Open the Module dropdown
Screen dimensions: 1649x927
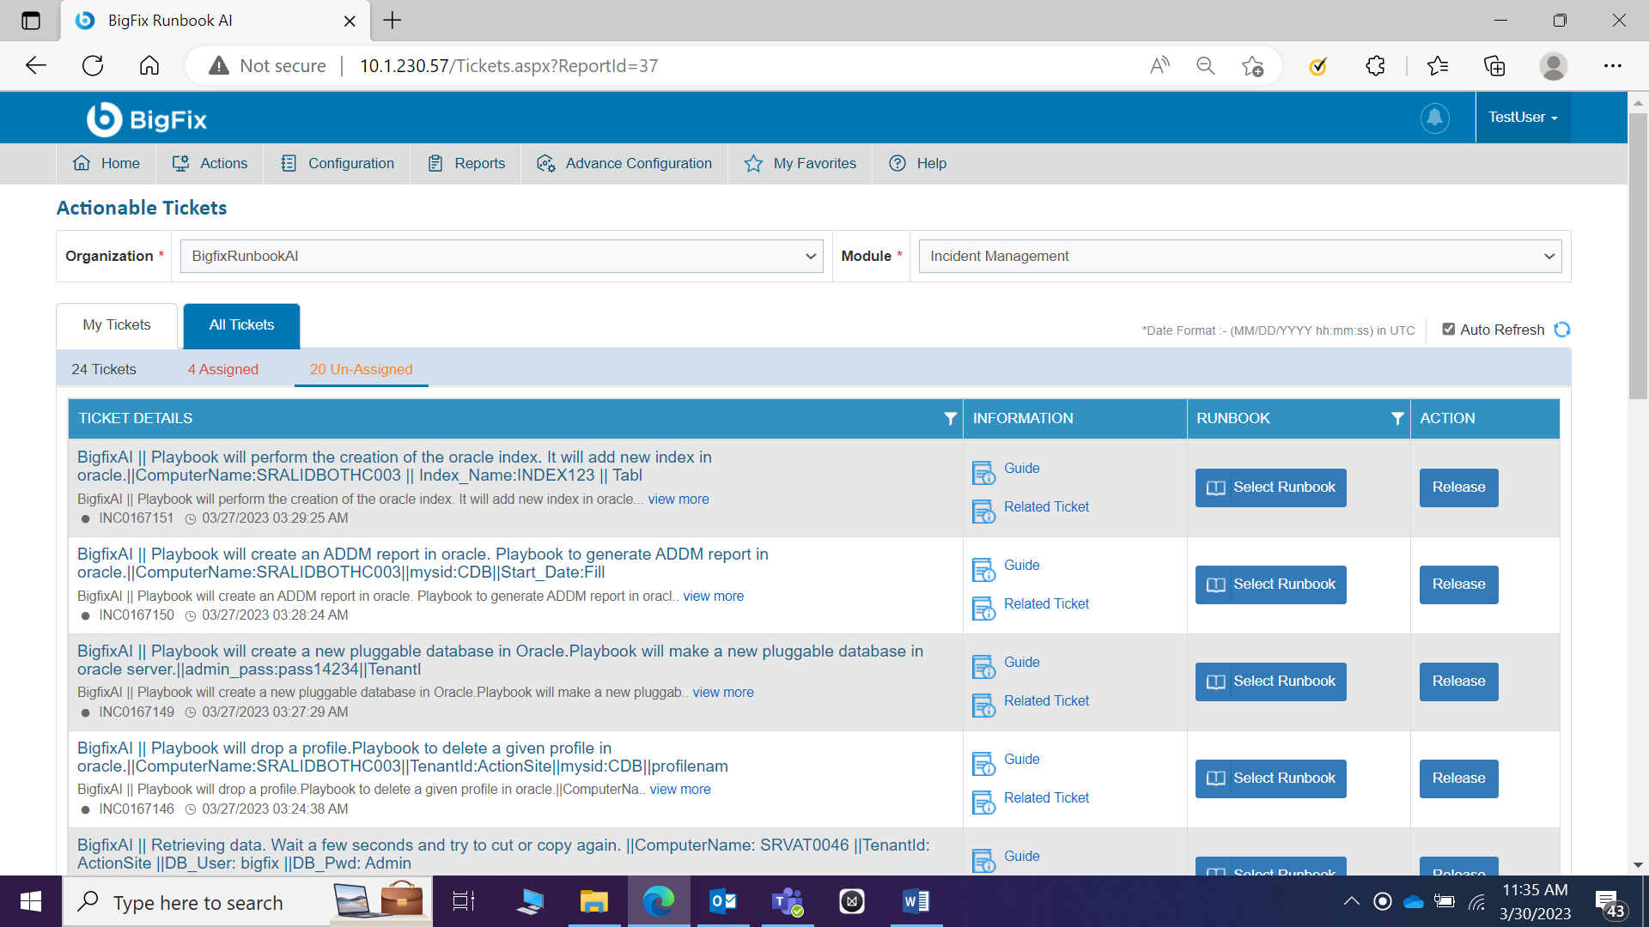[x=1239, y=256]
